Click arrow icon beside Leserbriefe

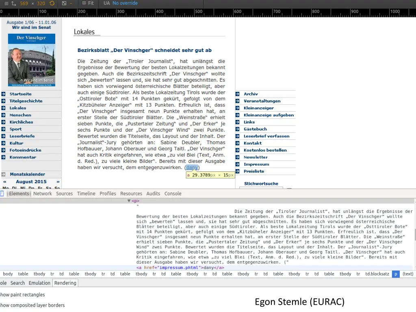[3, 136]
